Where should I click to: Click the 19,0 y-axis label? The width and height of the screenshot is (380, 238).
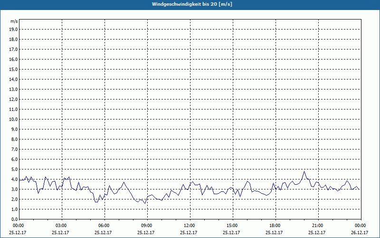click(13, 30)
